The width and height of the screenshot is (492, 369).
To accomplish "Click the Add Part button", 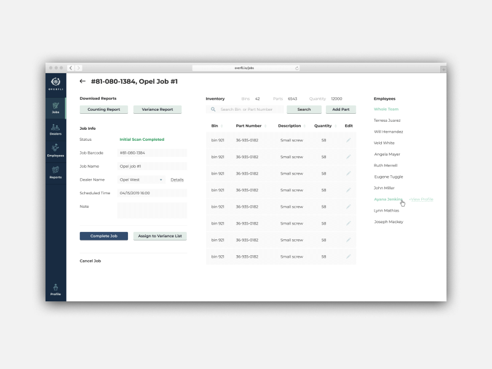I will pos(341,109).
